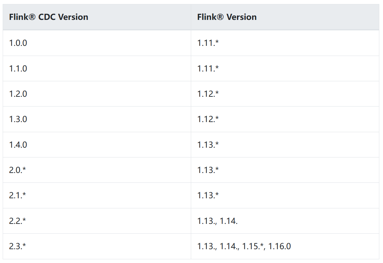Select the 2.1.* CDC version cell
383x263 pixels.
[x=97, y=196]
